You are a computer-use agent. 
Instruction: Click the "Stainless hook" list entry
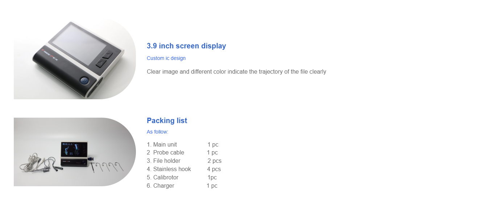click(x=172, y=169)
